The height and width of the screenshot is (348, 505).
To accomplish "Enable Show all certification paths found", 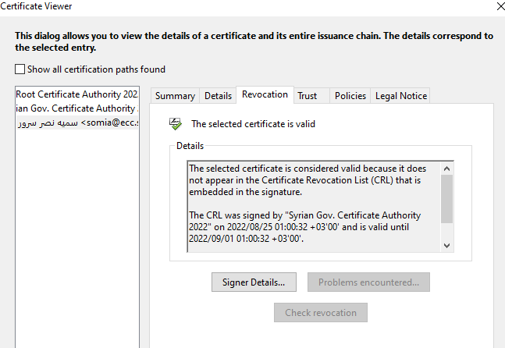I will coord(20,69).
